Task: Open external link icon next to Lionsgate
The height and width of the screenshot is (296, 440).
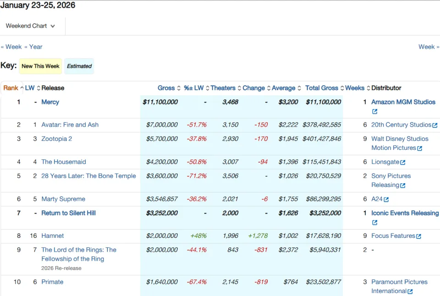Action: click(403, 162)
